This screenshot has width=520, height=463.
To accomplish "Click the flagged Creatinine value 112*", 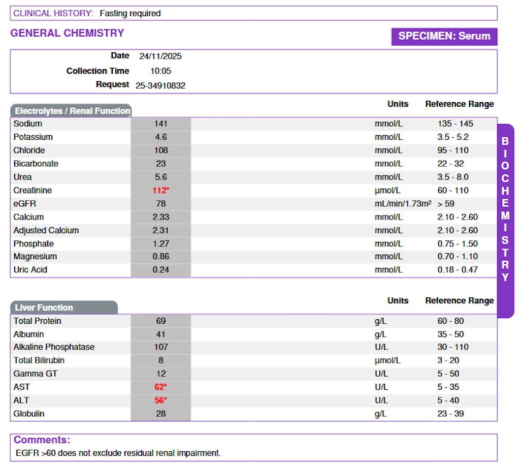I will [x=161, y=191].
